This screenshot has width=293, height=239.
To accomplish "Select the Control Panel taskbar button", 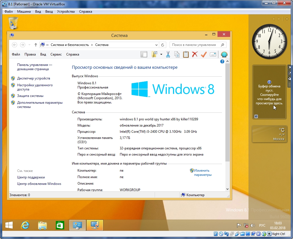I will (77, 225).
